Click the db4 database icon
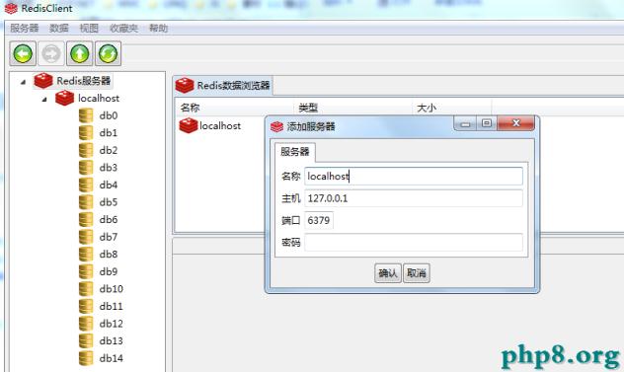 click(x=86, y=185)
